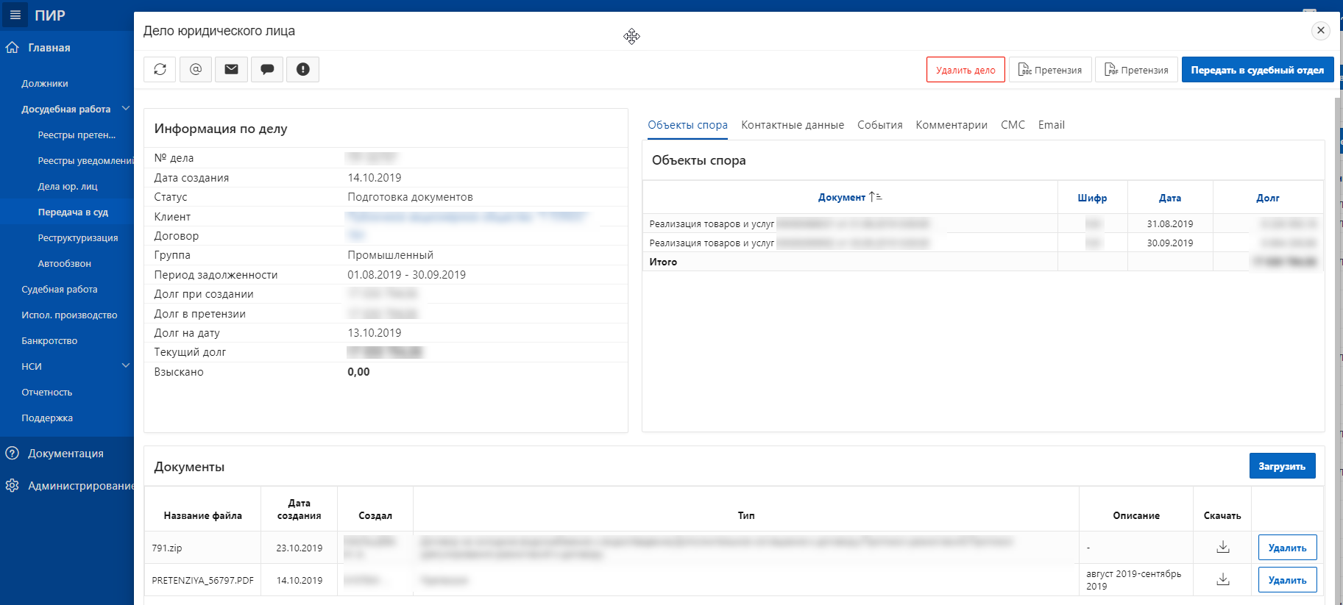
Task: Close the legal entity case dialog
Action: [x=1321, y=30]
